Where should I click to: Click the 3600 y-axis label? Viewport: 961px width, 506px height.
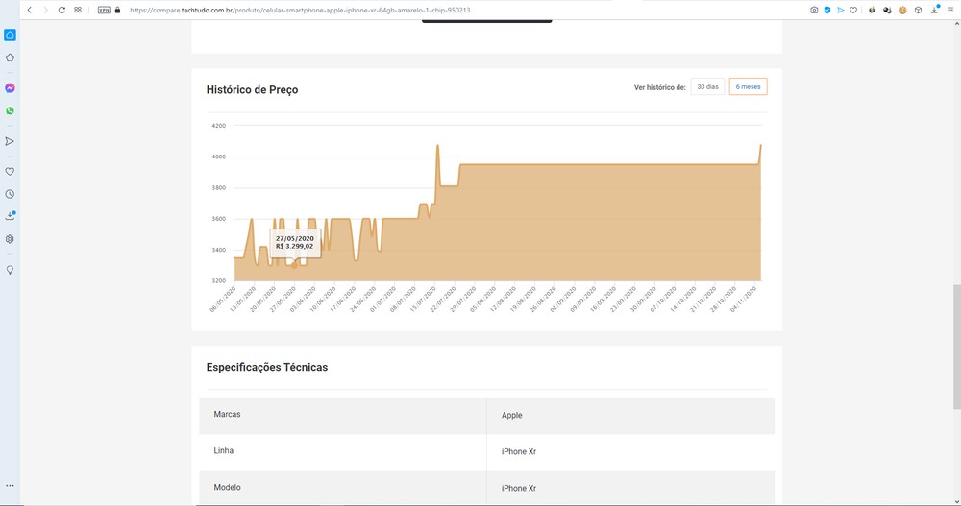click(219, 219)
